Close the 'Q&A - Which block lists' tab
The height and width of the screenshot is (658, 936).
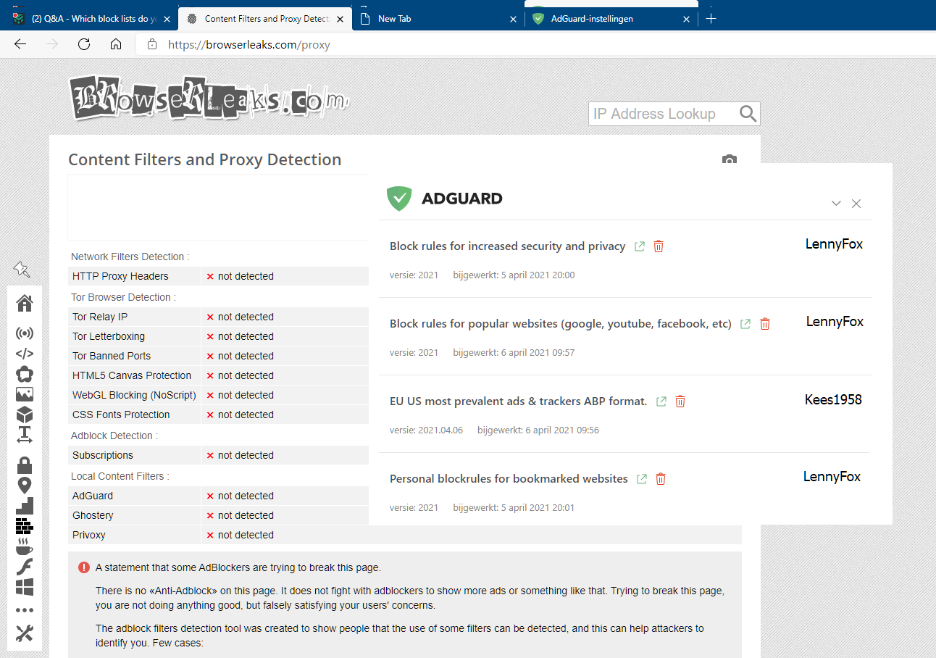[167, 20]
